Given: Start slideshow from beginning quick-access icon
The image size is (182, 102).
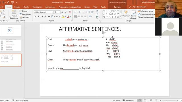Looking at the screenshot, I should pyautogui.click(x=13, y=2).
